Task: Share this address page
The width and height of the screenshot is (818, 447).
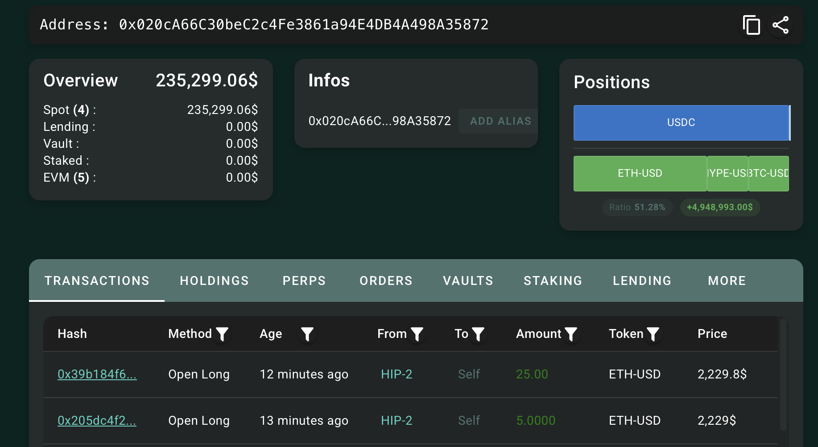Action: tap(781, 25)
